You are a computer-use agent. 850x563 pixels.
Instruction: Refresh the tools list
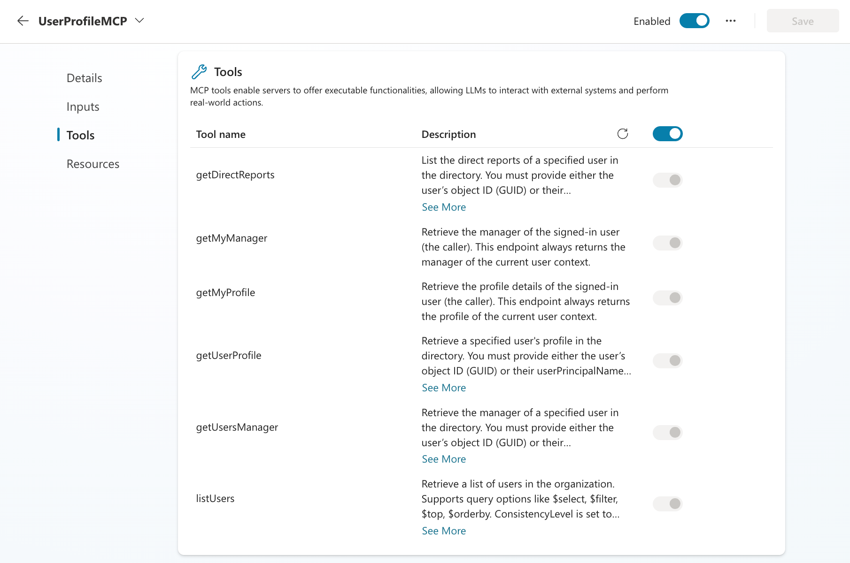coord(623,134)
